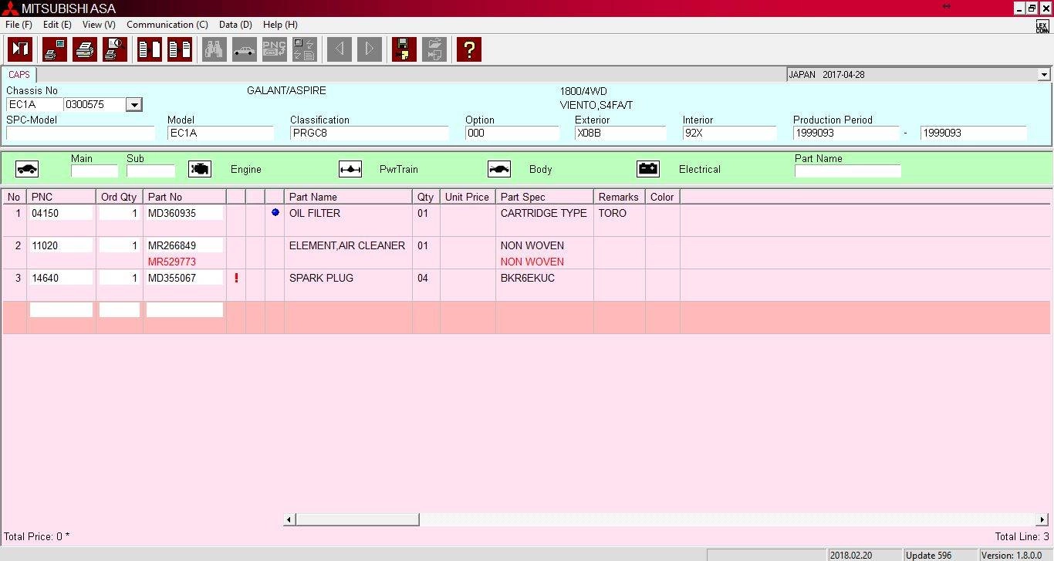Click the empty PNC field in new row
The width and height of the screenshot is (1054, 561).
pos(61,310)
